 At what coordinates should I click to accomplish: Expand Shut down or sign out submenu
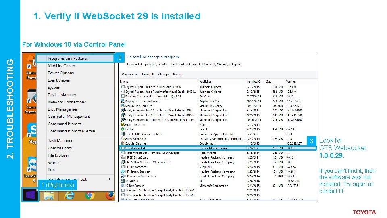(x=110, y=179)
